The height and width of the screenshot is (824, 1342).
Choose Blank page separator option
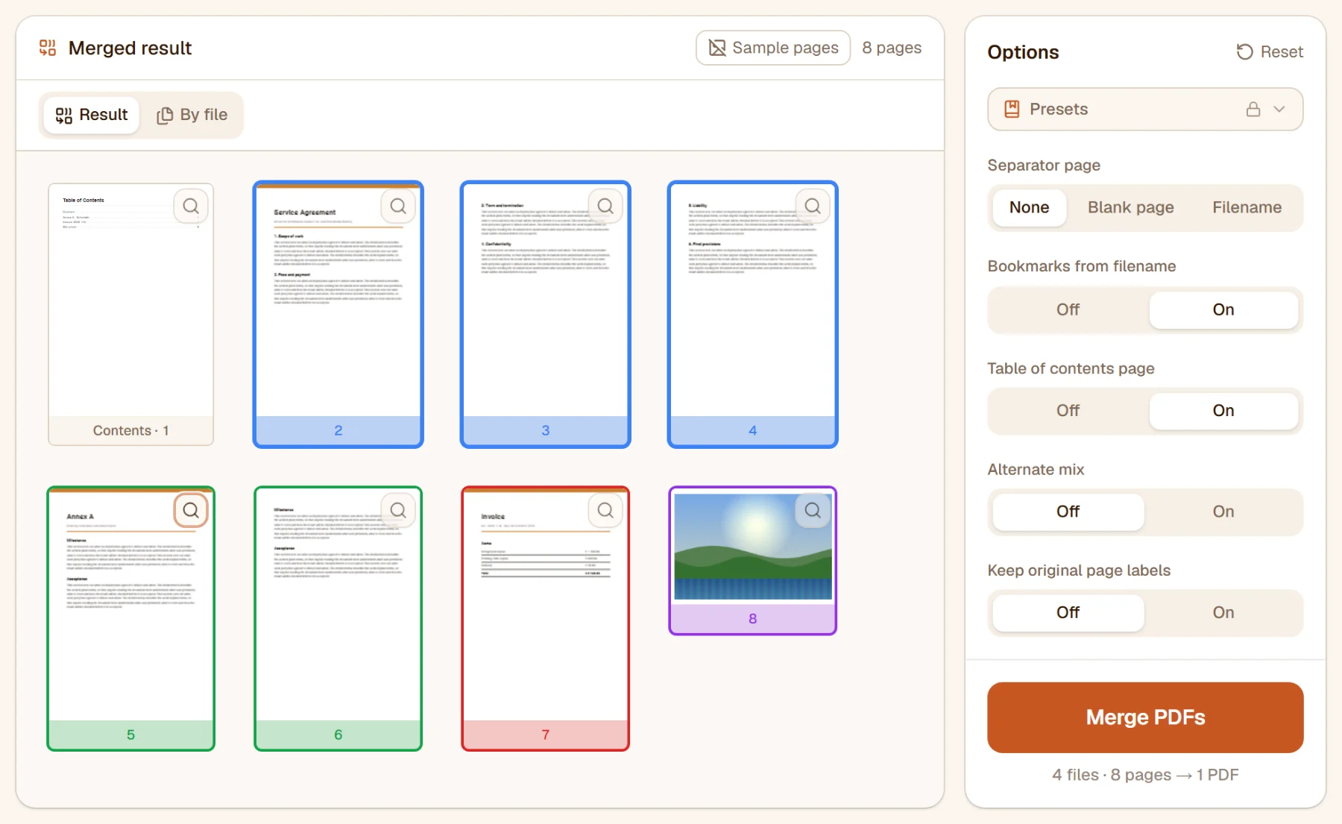(1130, 207)
